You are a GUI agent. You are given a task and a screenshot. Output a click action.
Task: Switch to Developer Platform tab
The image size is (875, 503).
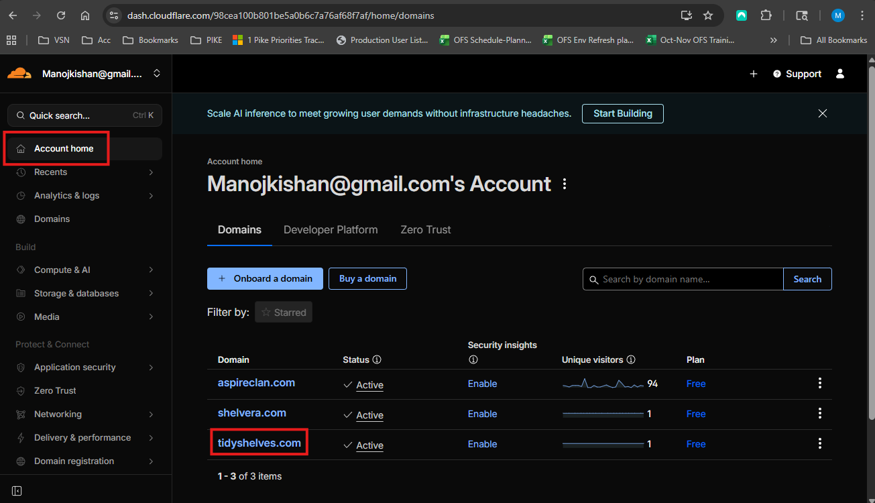pos(331,230)
